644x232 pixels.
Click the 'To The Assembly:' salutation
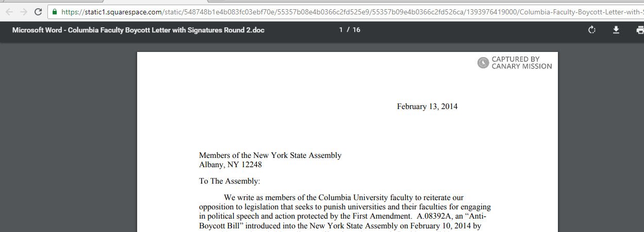tap(230, 181)
